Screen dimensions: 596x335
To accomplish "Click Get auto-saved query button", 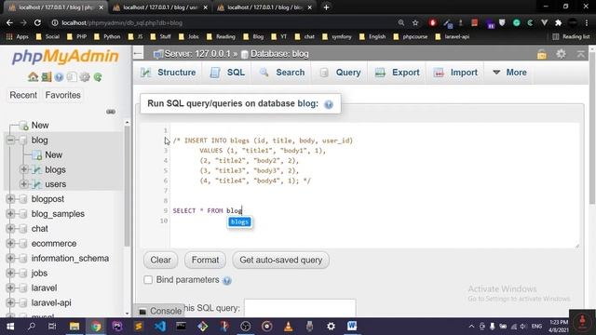I will [281, 261].
